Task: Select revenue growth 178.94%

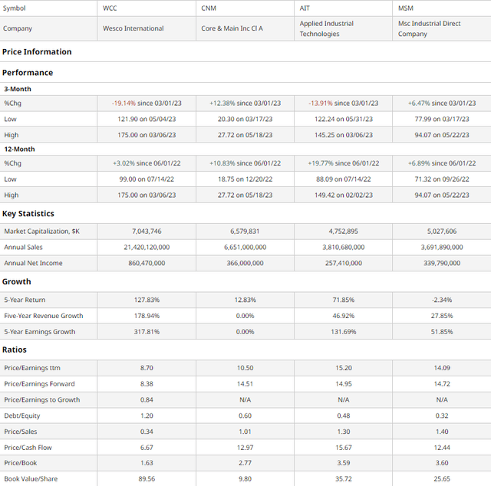Action: (x=147, y=316)
